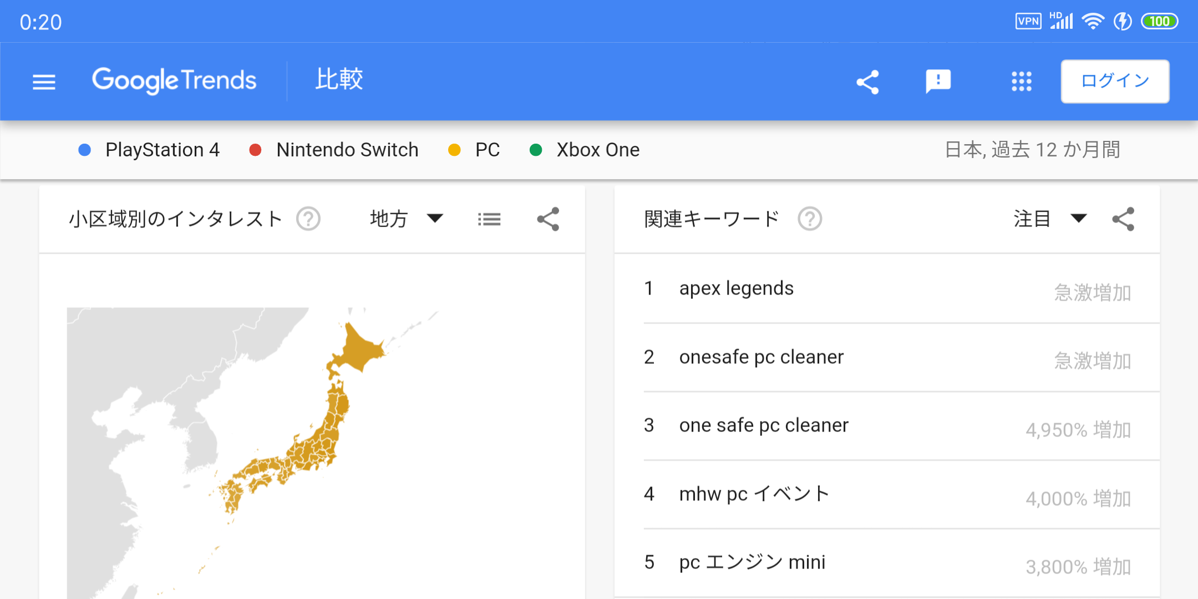1198x599 pixels.
Task: Click the ログイン button
Action: [x=1115, y=82]
